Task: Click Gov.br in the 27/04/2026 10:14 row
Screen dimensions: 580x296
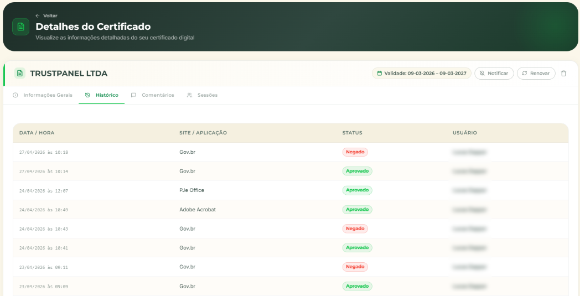Action: pyautogui.click(x=187, y=172)
